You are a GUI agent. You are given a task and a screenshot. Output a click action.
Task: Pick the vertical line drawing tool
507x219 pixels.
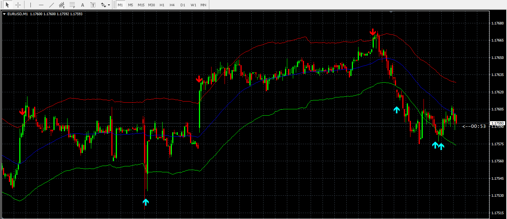pos(30,5)
